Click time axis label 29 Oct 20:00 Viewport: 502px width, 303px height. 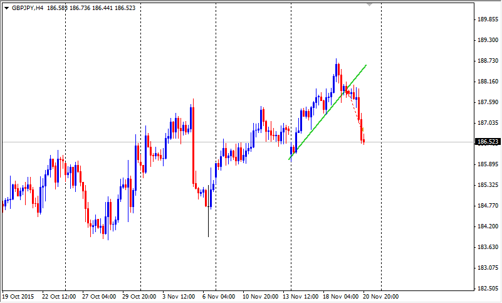(139, 297)
